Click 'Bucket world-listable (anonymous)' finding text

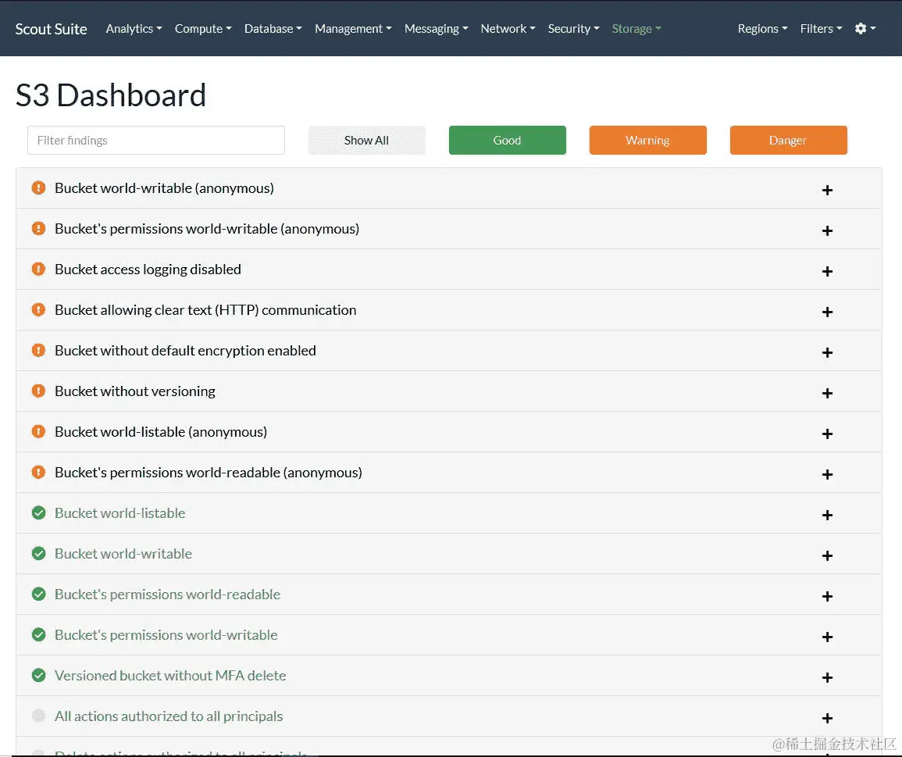[161, 431]
